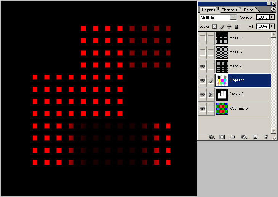
Task: Open the Multiply blend mode dropdown
Action: 233,17
